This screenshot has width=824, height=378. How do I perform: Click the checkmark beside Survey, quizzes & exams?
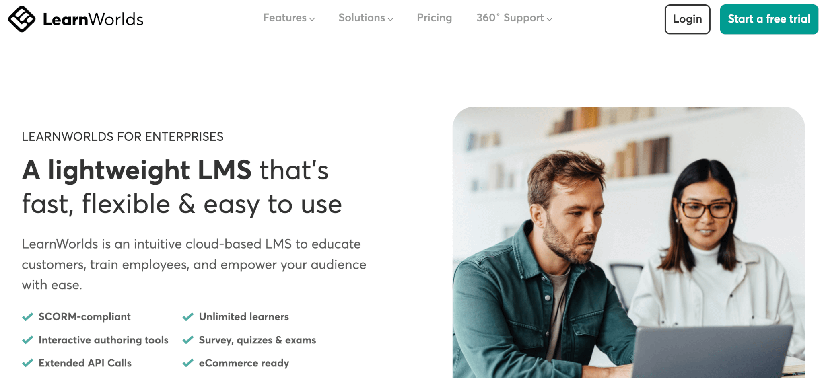click(188, 340)
